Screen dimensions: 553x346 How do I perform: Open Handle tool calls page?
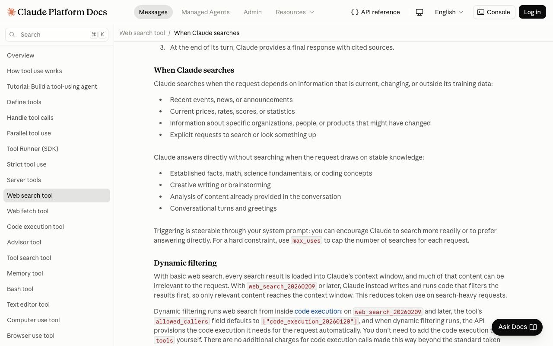57,118
